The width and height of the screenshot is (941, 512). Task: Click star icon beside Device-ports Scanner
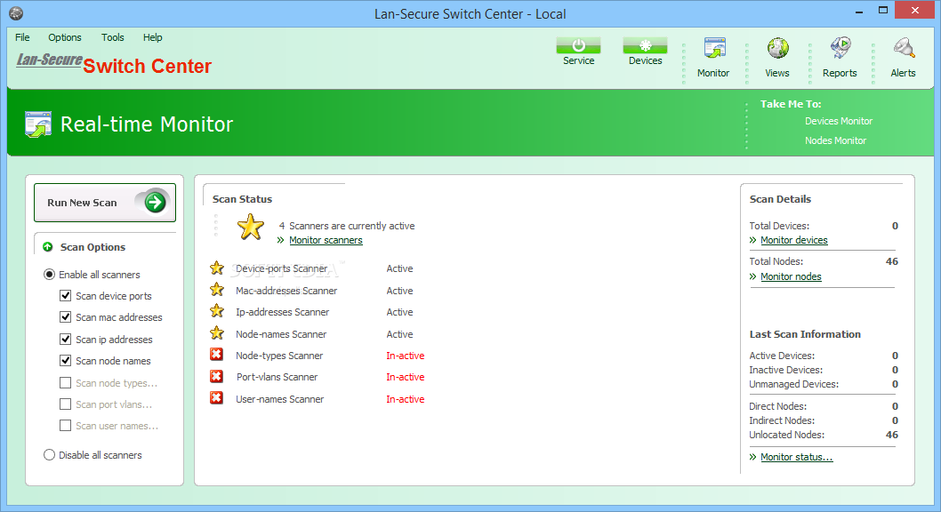click(217, 268)
